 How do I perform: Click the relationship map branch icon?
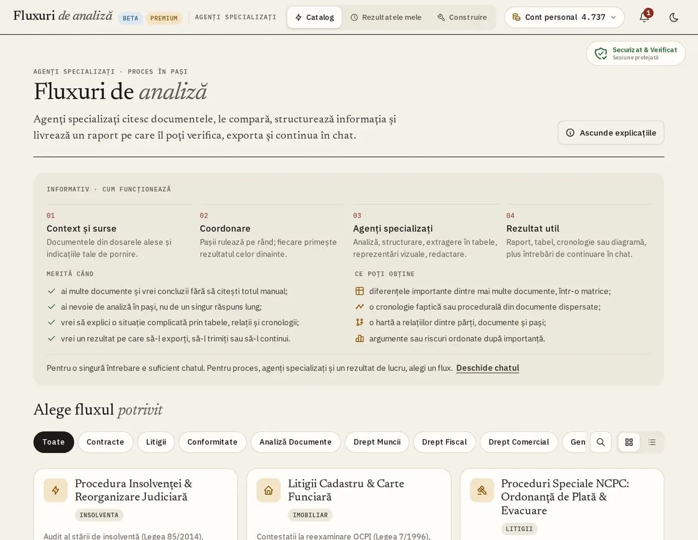(360, 322)
